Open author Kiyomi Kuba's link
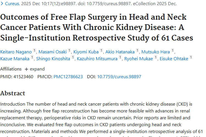 coord(86,51)
